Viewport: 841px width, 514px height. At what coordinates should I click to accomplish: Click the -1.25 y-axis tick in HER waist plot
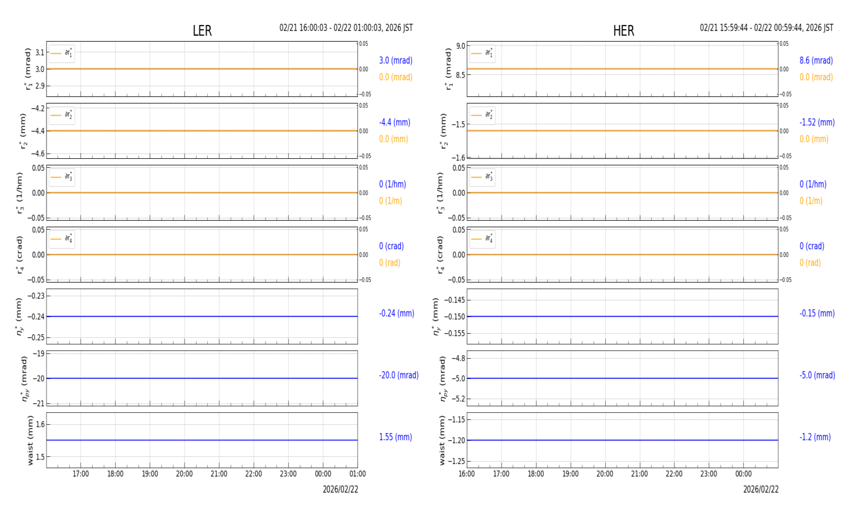coord(456,462)
